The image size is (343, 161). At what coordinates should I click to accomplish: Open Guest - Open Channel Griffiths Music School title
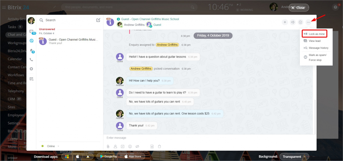click(x=150, y=19)
